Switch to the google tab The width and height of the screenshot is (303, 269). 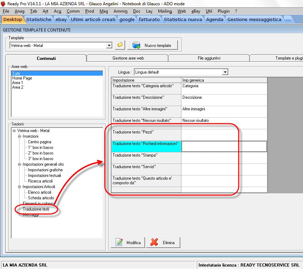tap(127, 19)
